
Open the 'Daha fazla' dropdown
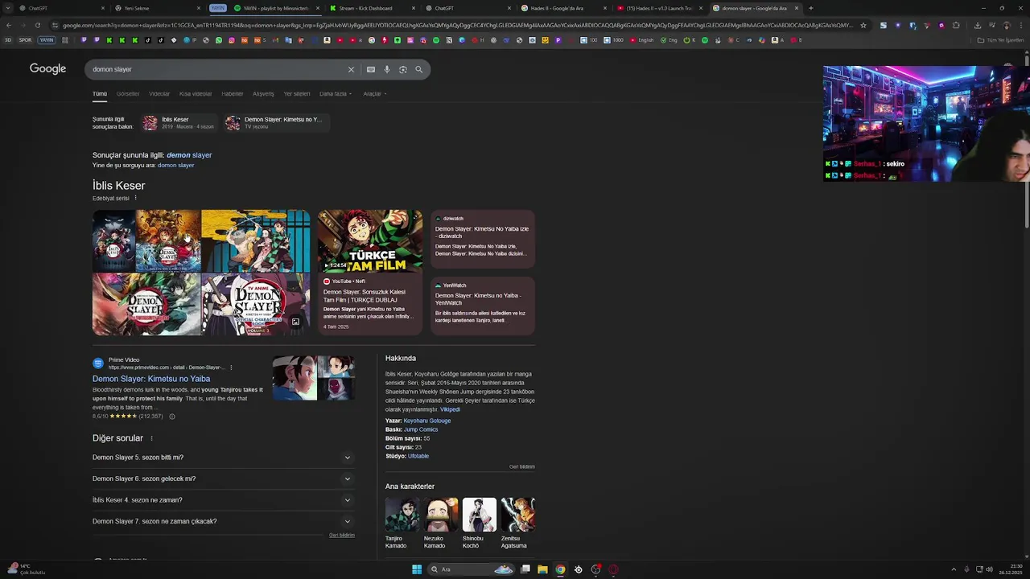336,94
